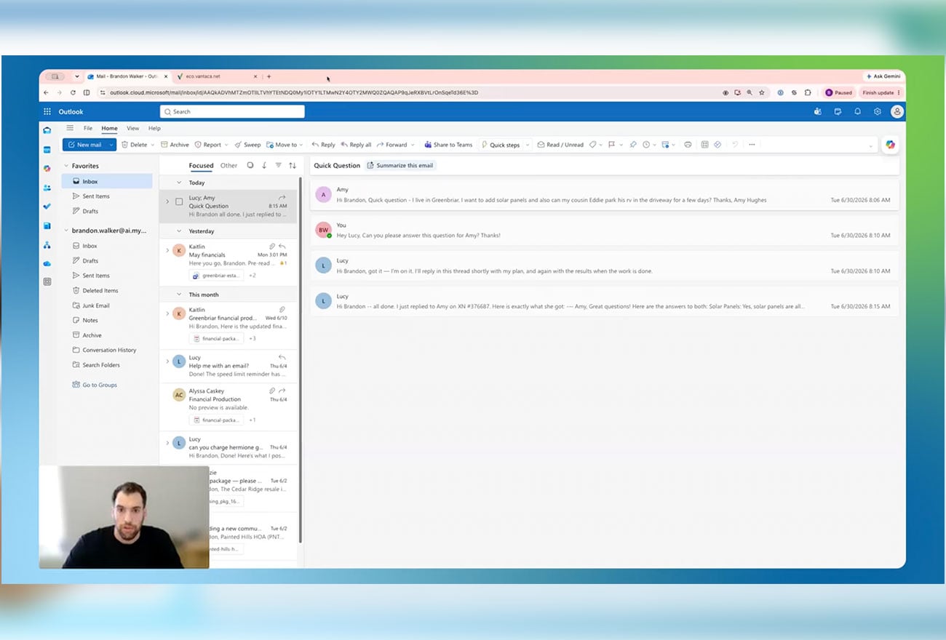Expand the New mail dropdown arrow

(111, 145)
